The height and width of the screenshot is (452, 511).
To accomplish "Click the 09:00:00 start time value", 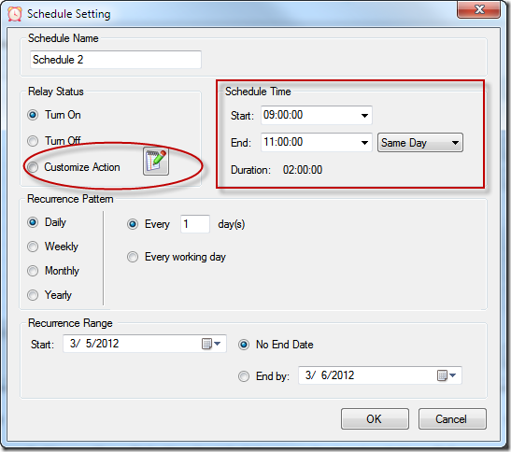I will point(283,115).
